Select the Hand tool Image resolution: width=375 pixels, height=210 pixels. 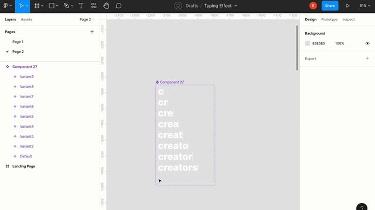[106, 6]
